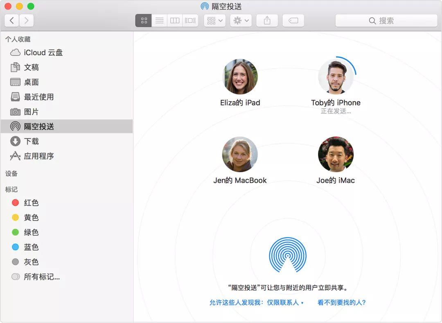Open the grouping options dropdown
This screenshot has height=323, width=442.
[214, 20]
